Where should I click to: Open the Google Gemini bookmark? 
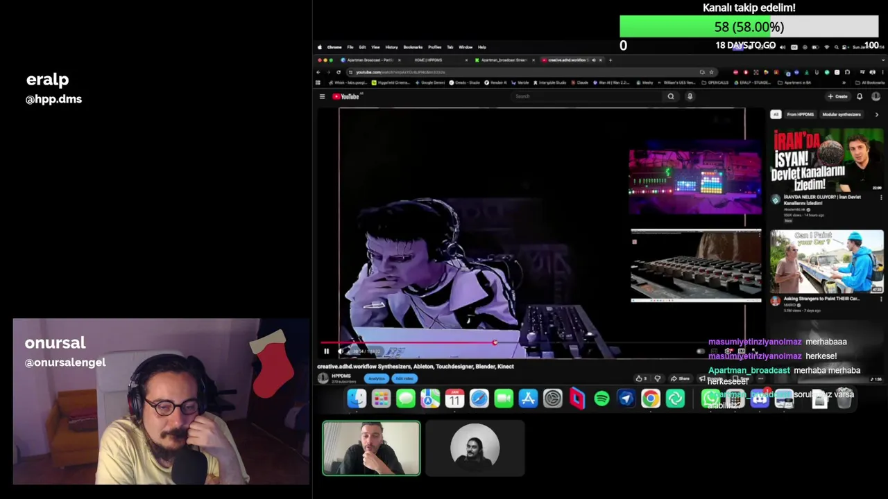point(430,82)
